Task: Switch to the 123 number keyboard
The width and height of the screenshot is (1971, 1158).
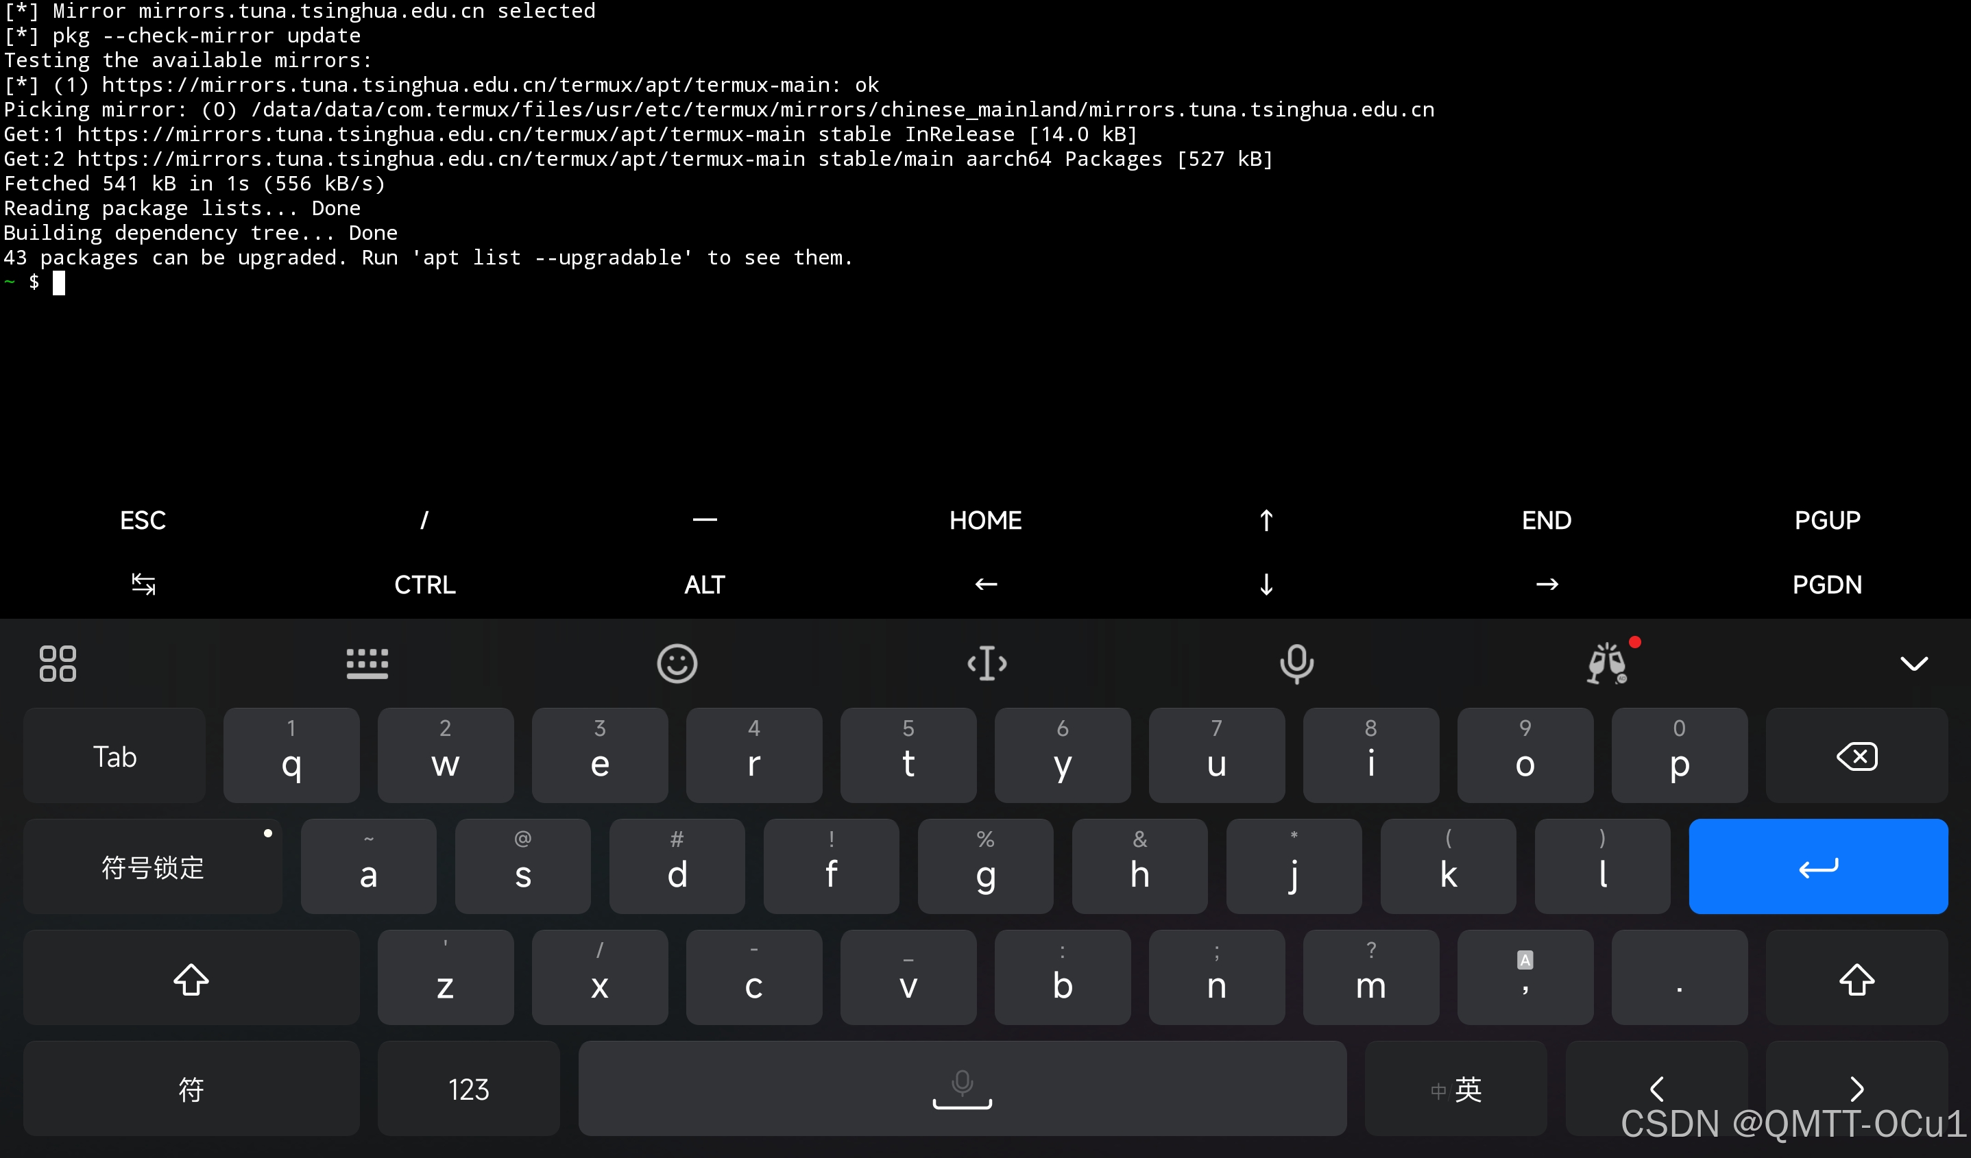Action: 468,1088
